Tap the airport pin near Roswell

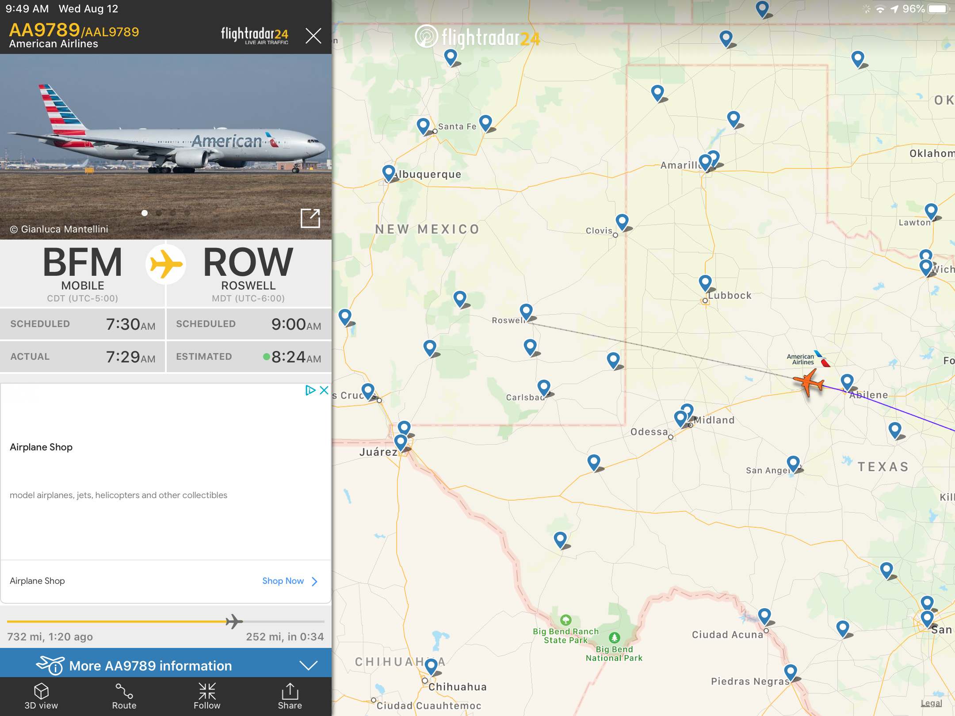[526, 311]
